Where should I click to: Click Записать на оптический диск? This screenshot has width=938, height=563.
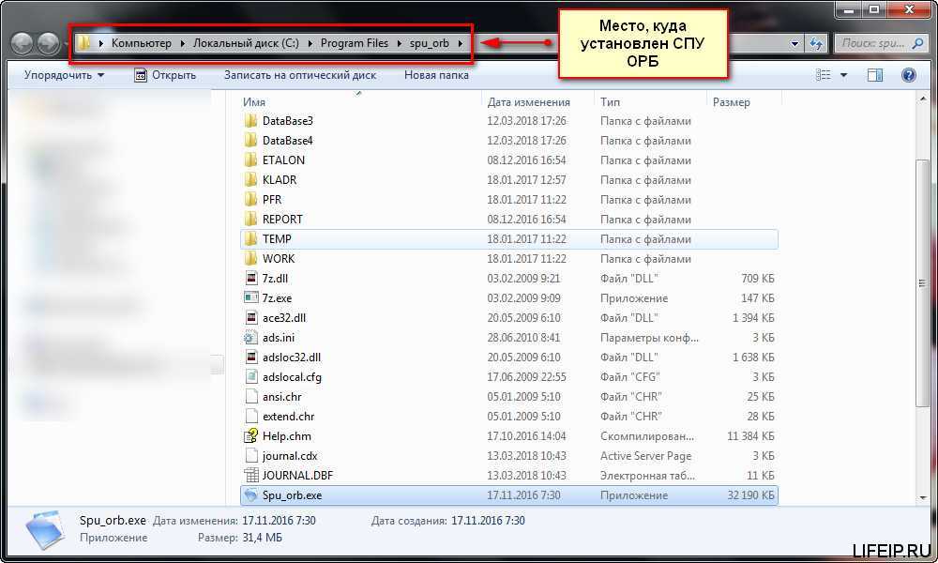click(299, 75)
